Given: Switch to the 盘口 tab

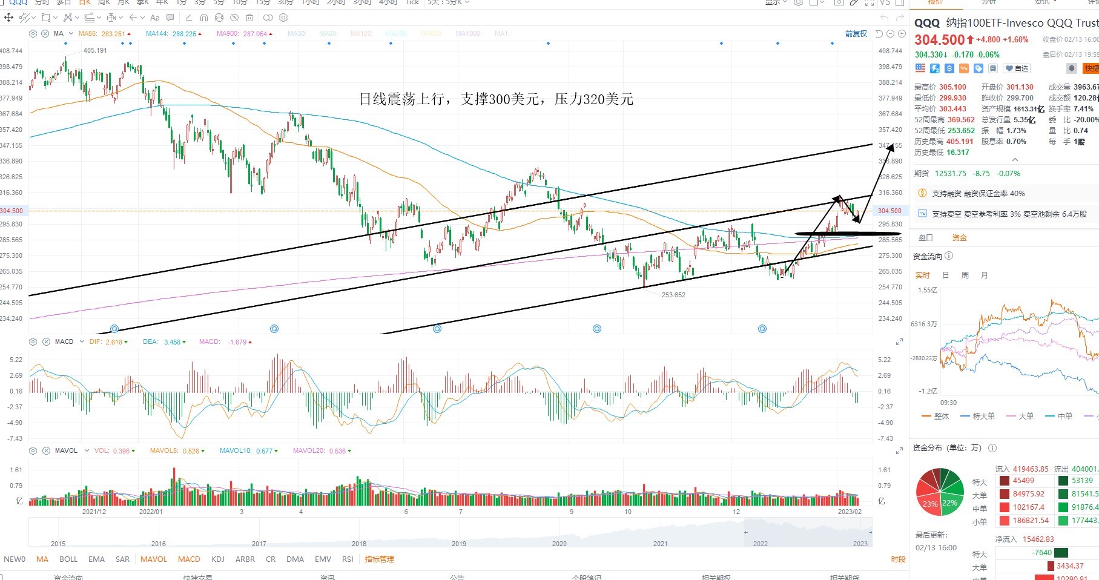Looking at the screenshot, I should 926,238.
